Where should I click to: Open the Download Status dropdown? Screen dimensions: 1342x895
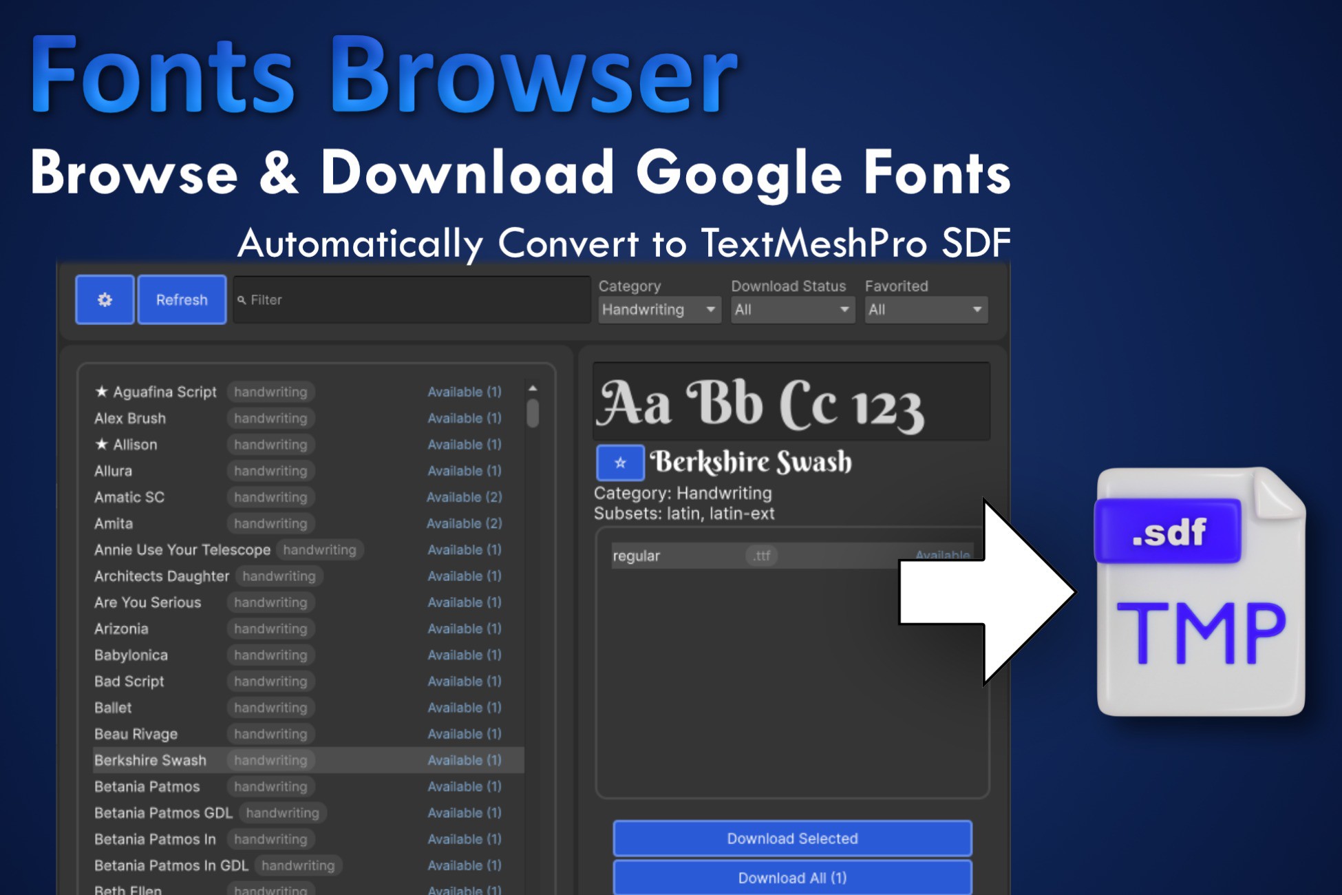[x=792, y=310]
